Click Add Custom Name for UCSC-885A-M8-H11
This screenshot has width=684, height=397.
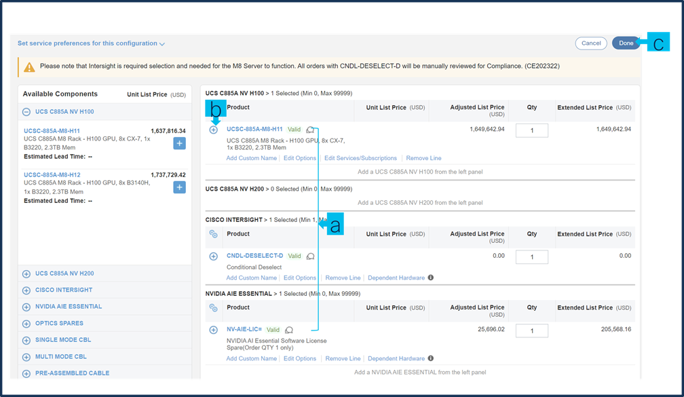pos(251,158)
